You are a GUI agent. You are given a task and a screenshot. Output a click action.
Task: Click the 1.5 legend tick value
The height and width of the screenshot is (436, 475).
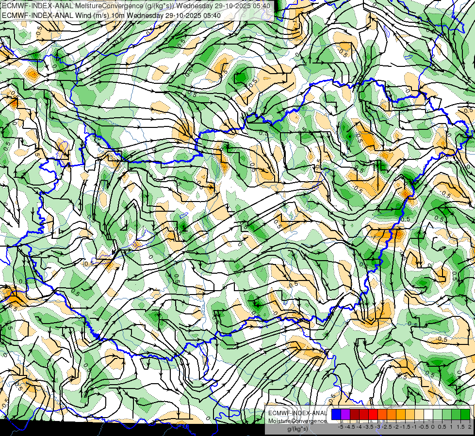460,427
